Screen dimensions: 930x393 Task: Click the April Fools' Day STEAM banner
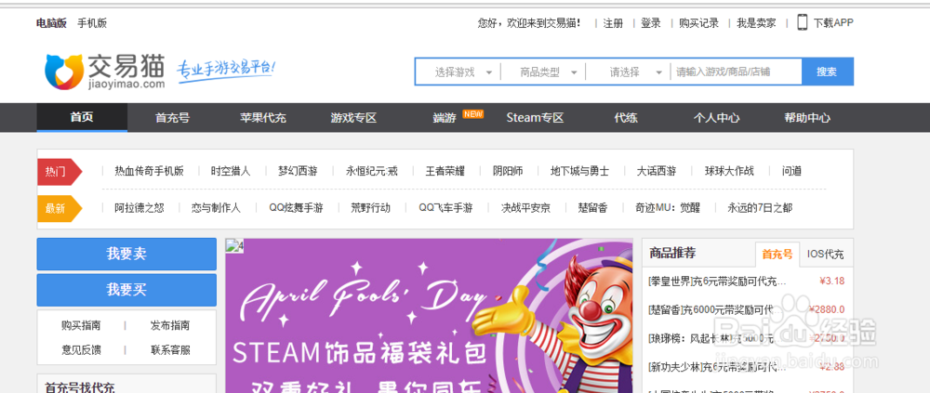point(429,315)
